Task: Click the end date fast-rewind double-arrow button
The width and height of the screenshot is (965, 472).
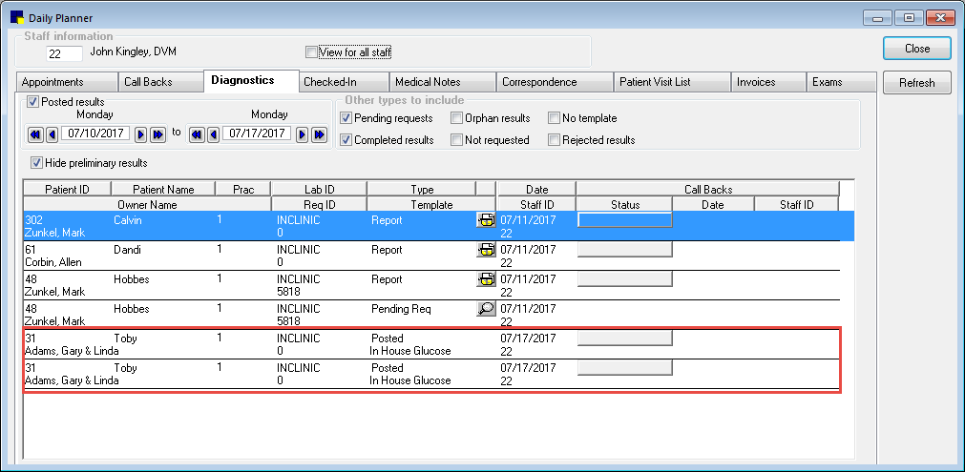Action: point(197,134)
